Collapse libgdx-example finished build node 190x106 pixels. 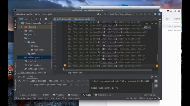pyautogui.click(x=24, y=81)
